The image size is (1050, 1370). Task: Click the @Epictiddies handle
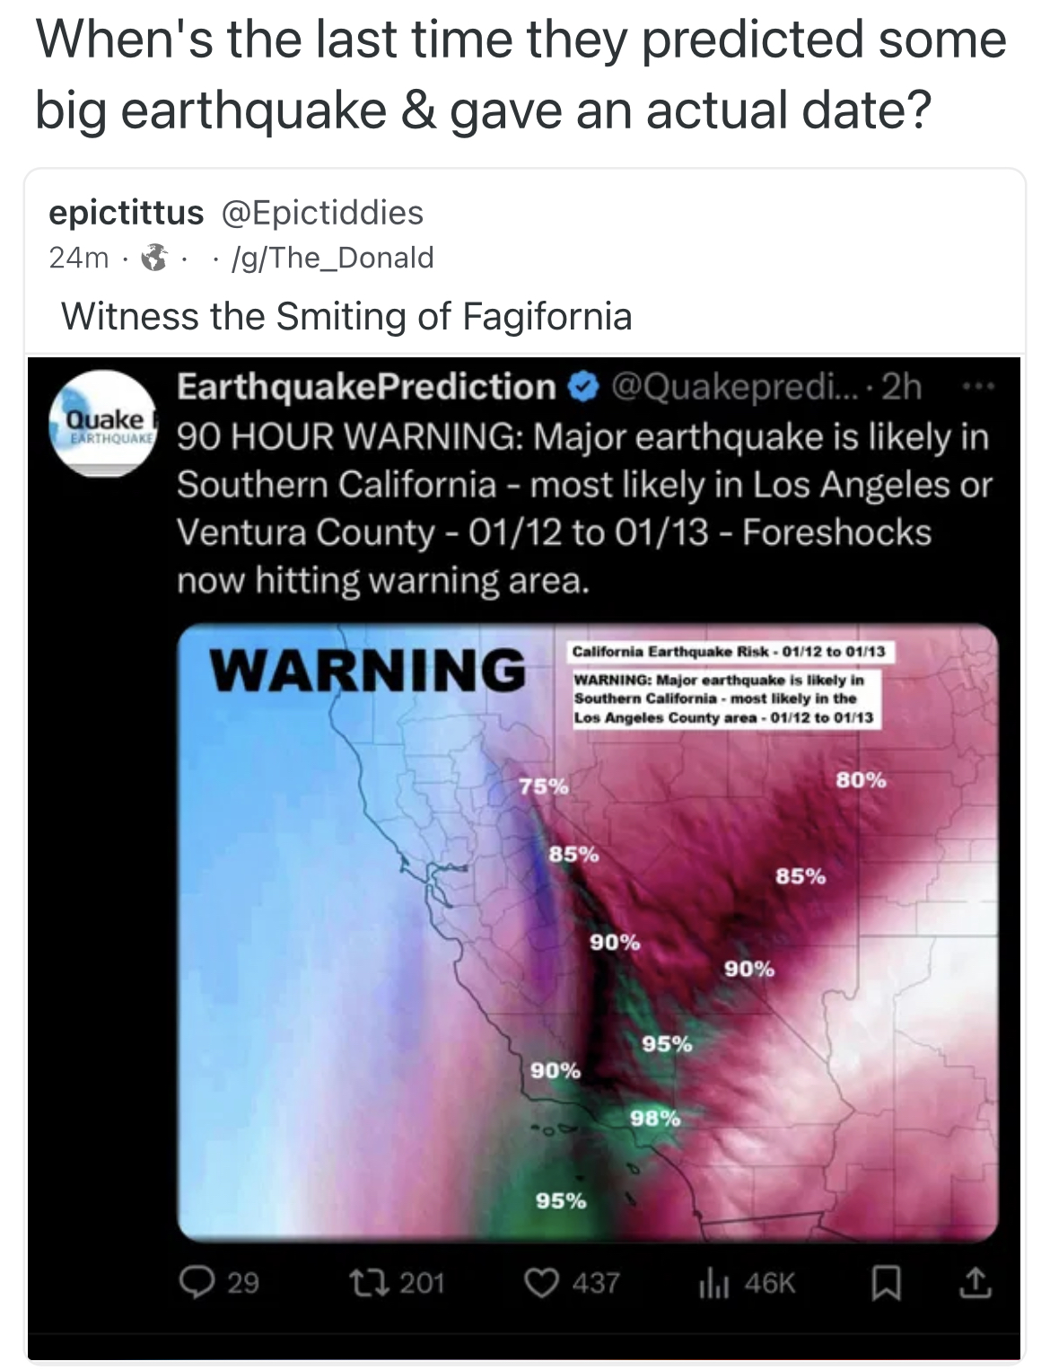point(321,213)
